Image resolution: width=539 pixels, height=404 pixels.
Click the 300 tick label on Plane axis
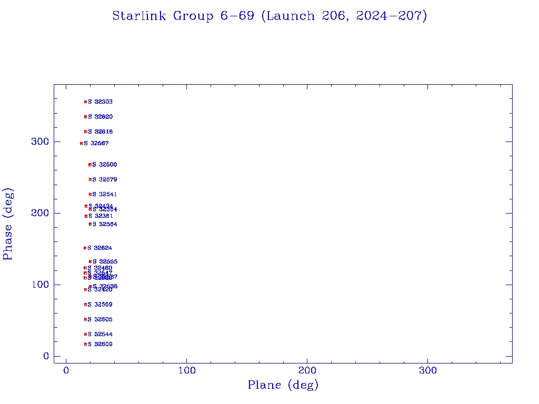point(427,370)
